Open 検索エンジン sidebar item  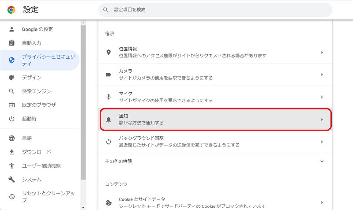coord(36,91)
